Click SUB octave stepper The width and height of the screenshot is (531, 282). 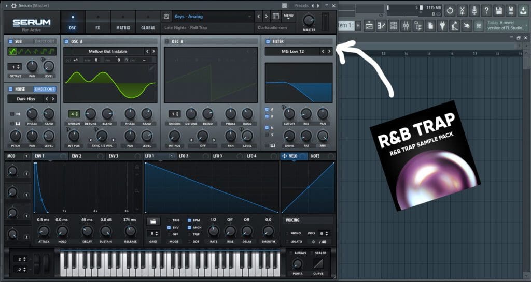pos(15,67)
